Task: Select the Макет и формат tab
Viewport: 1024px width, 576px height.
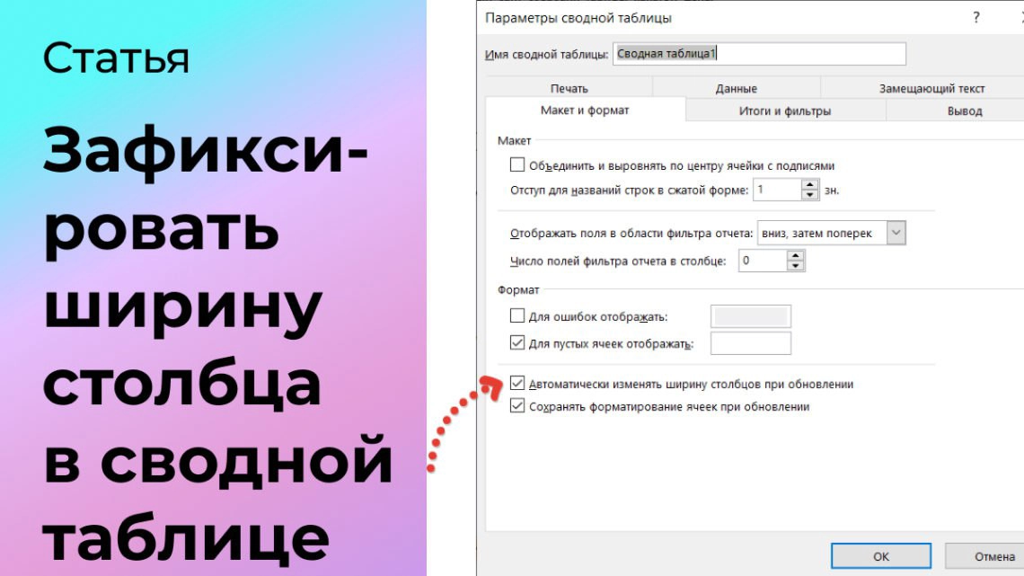Action: coord(585,110)
